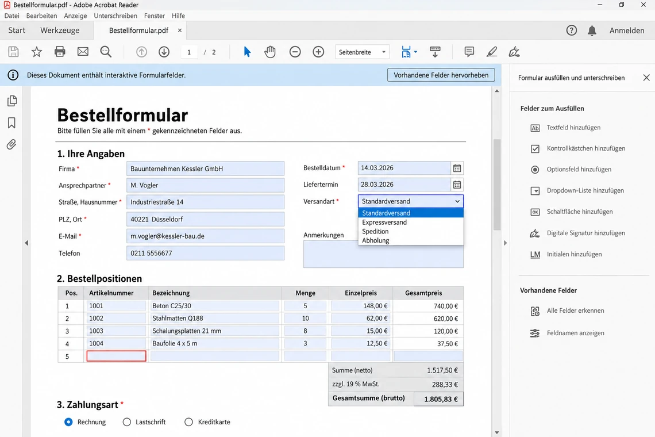This screenshot has width=655, height=437.
Task: Click the scrollbar up arrow
Action: point(496,91)
